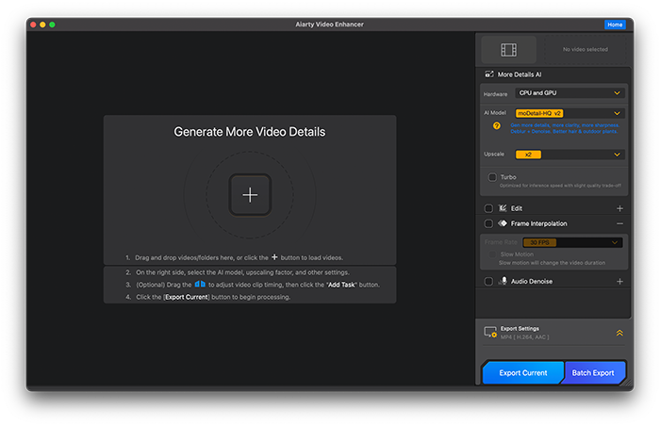660x426 pixels.
Task: Collapse the Frame Interpolation section
Action: (x=619, y=223)
